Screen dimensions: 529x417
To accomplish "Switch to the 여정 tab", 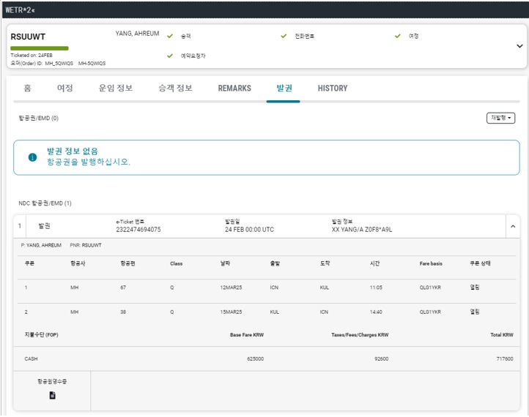I will click(x=64, y=89).
